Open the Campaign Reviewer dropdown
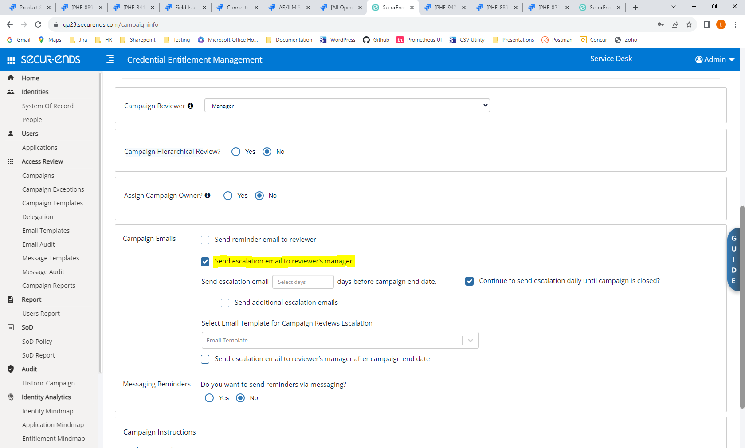This screenshot has width=745, height=448. 347,105
